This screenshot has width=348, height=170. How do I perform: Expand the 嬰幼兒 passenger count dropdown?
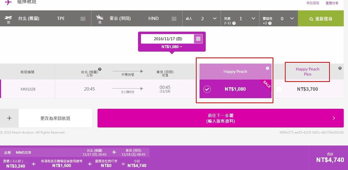pos(292,18)
